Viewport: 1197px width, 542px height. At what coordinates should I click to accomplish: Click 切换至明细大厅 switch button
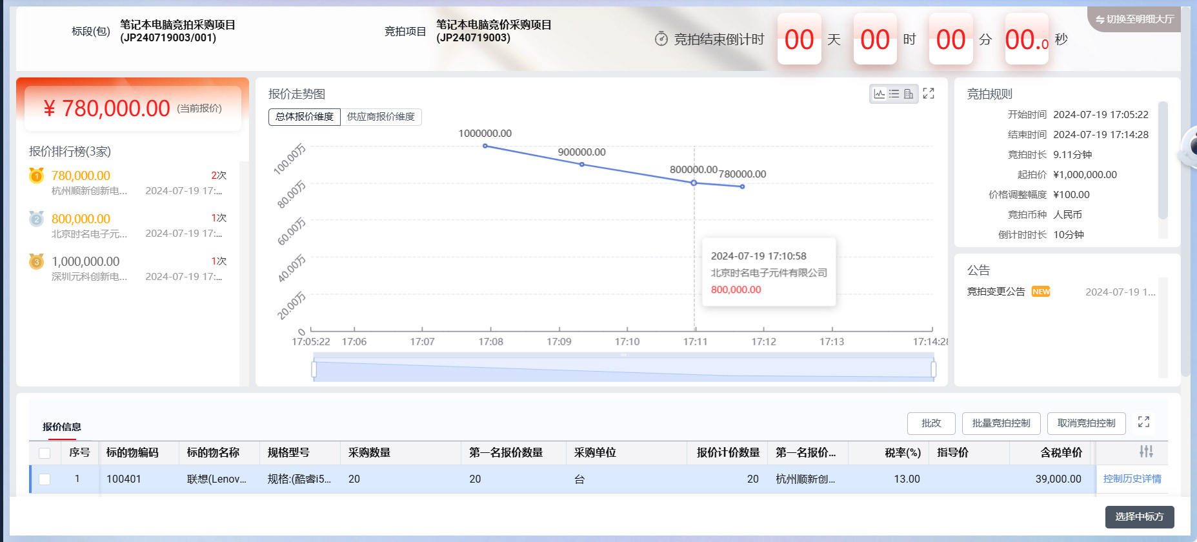[1134, 19]
